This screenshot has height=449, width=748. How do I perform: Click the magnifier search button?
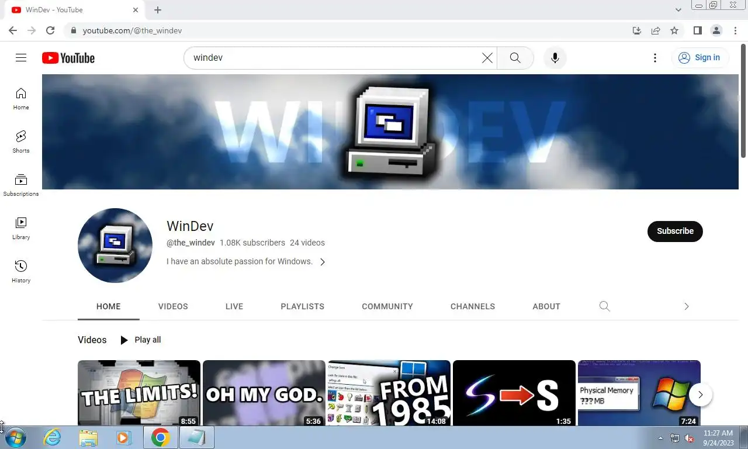[x=515, y=58]
